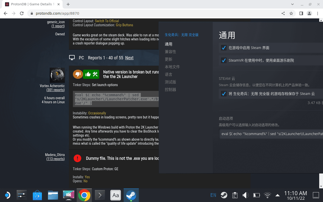Viewport: 323px width, 202px height.
Task: Open the terminal from the taskbar
Action: (100, 195)
